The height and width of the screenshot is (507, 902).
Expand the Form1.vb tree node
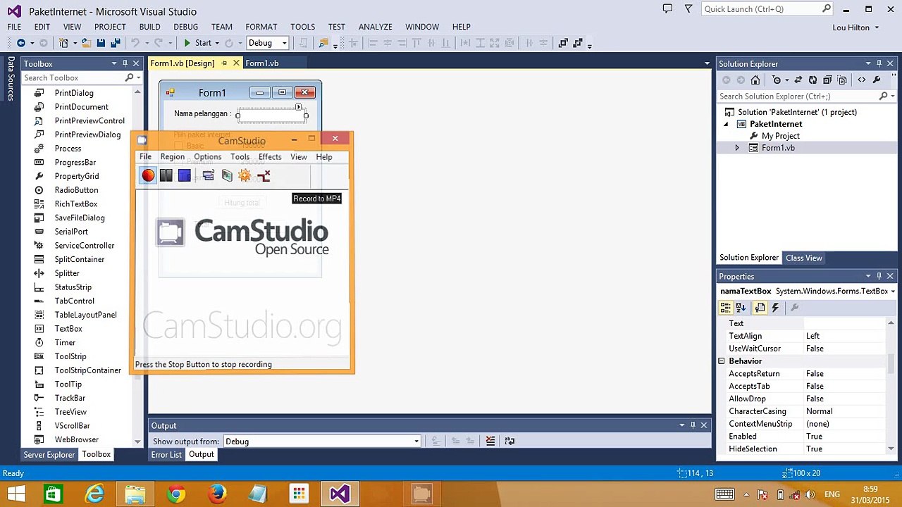coord(737,148)
